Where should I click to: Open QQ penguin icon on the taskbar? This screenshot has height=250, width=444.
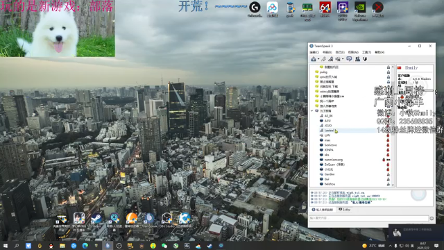coord(51,245)
